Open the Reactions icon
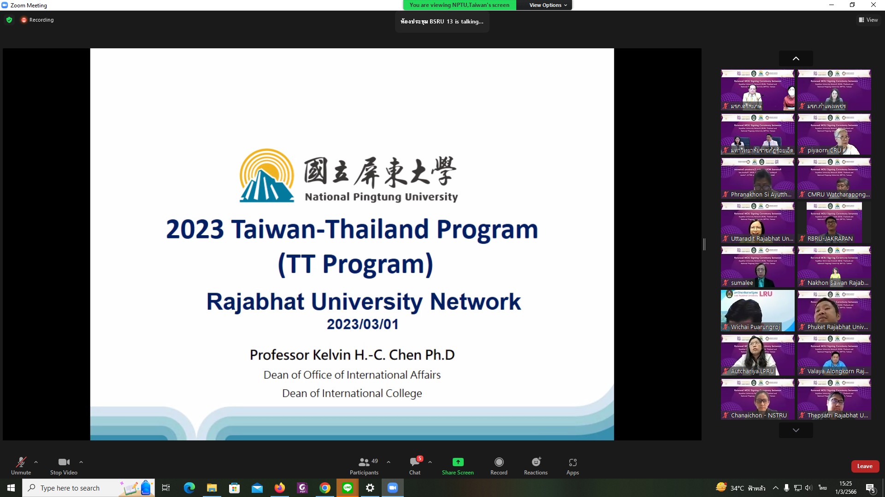This screenshot has height=497, width=885. tap(536, 462)
